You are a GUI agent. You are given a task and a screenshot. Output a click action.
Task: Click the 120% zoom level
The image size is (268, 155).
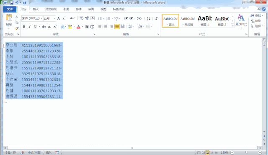point(224,152)
